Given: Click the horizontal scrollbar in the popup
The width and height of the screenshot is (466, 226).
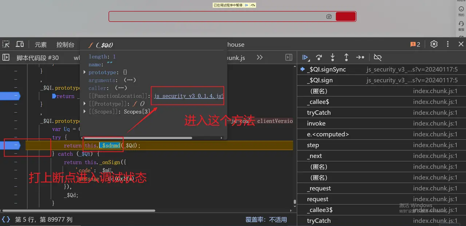Looking at the screenshot, I should (138, 138).
